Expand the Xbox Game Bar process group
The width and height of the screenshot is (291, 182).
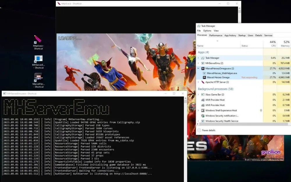(198, 95)
